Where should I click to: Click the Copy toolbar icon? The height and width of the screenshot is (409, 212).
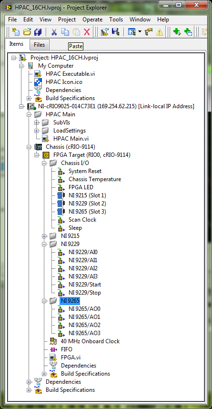(x=65, y=32)
